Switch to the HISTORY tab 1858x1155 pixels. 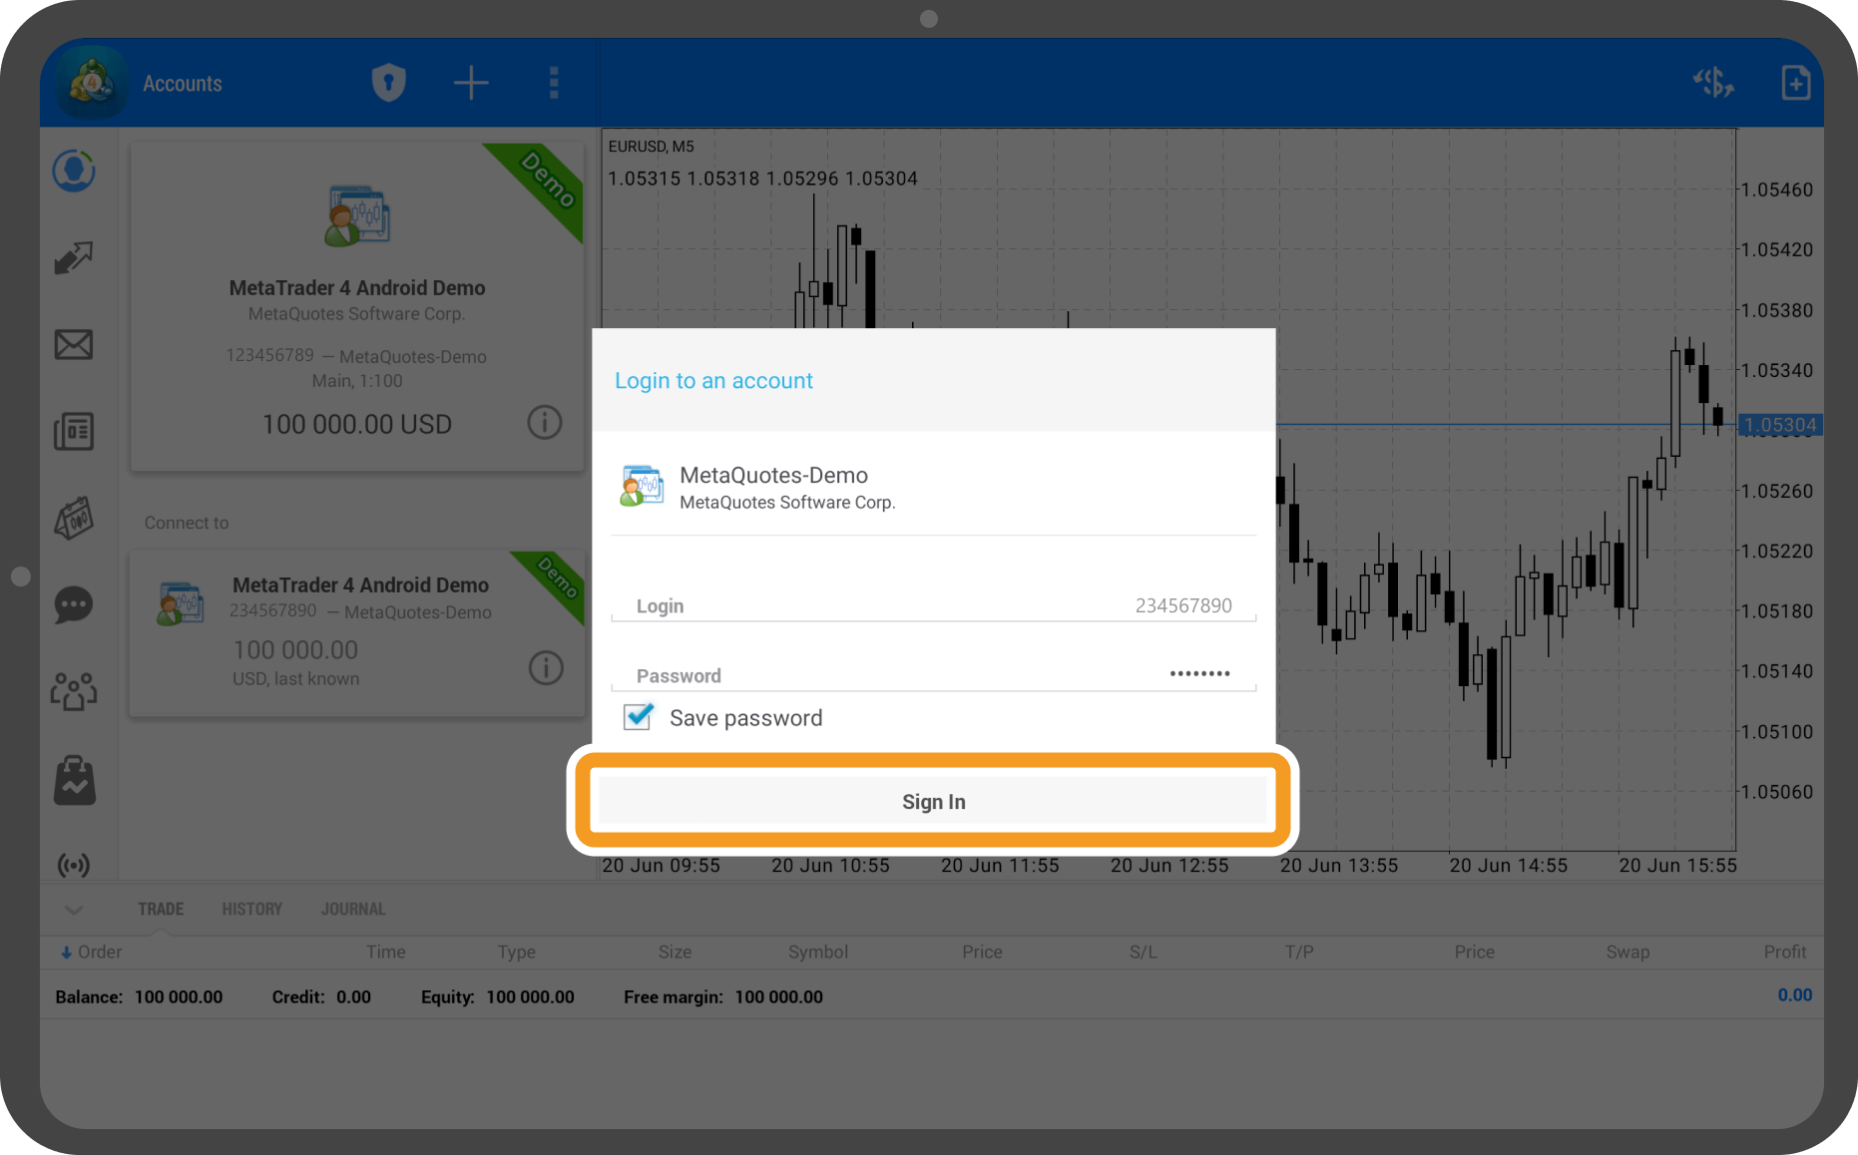[251, 910]
